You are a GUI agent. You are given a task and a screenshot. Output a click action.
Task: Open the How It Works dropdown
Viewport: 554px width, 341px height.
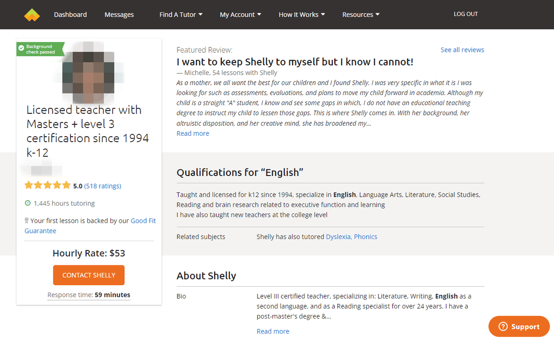point(301,15)
